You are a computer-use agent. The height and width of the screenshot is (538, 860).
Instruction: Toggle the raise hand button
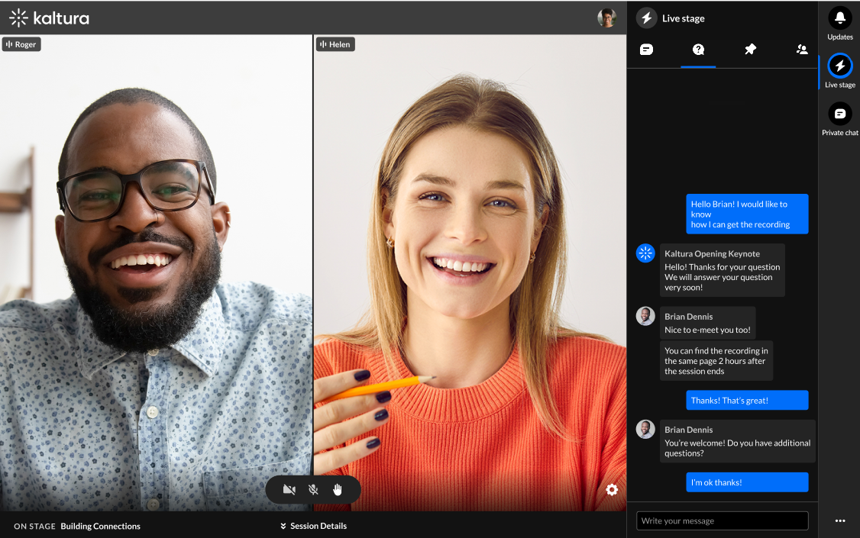pos(337,490)
